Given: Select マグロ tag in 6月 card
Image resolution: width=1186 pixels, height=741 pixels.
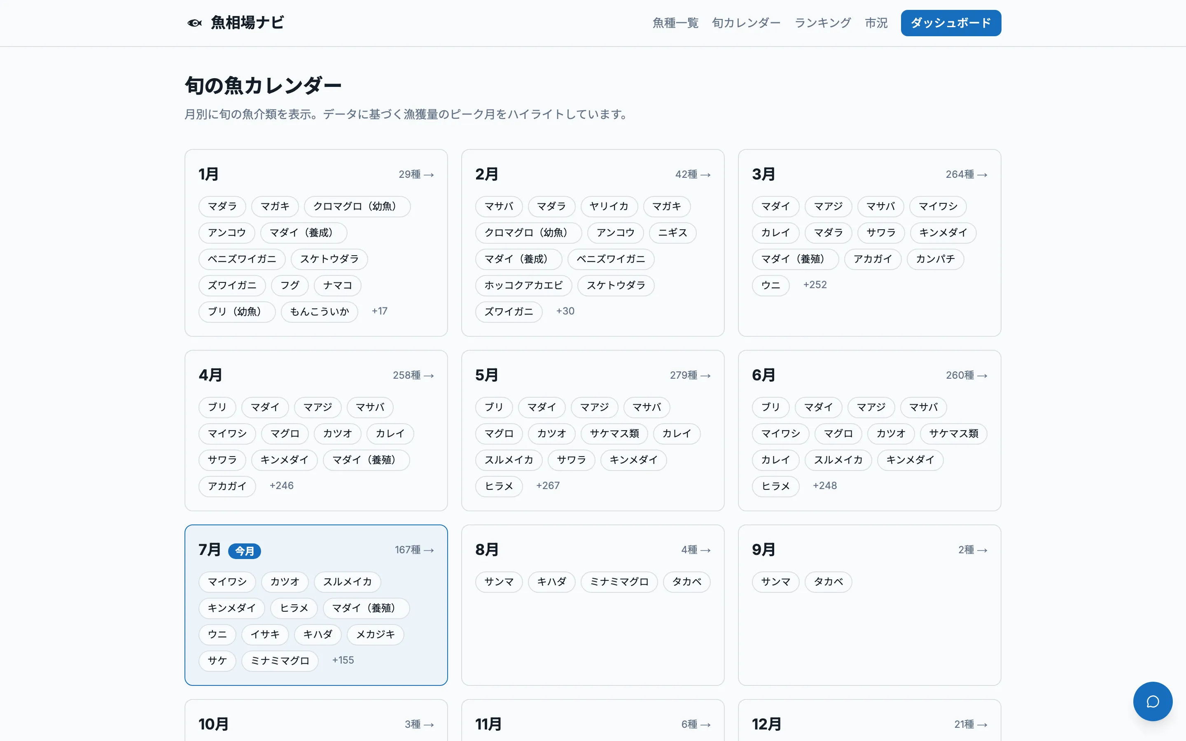Looking at the screenshot, I should (838, 434).
